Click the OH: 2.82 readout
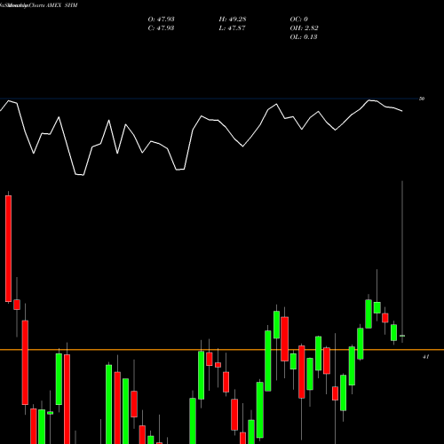 (304, 28)
